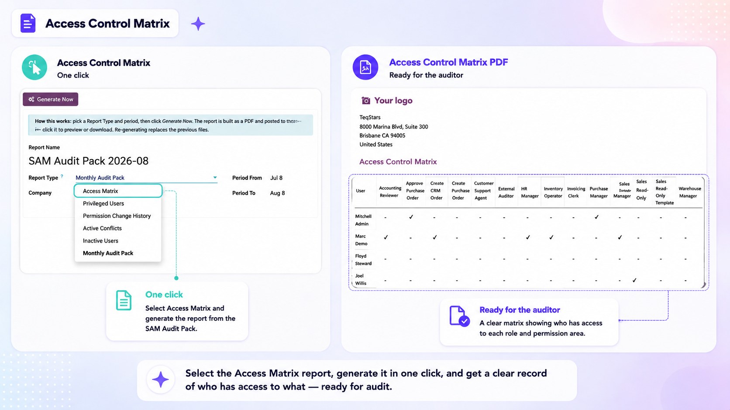This screenshot has width=730, height=410.
Task: Click the Ready for the auditor heading in the card
Action: tap(520, 310)
